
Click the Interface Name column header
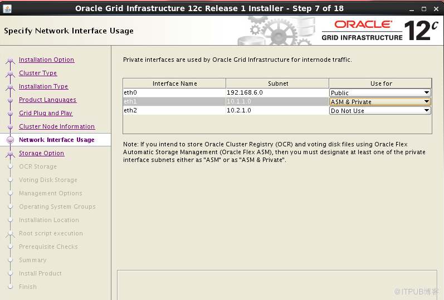pos(174,83)
